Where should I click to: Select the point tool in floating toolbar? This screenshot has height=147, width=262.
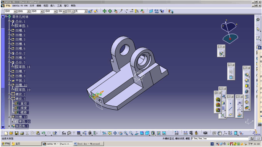click(x=230, y=104)
